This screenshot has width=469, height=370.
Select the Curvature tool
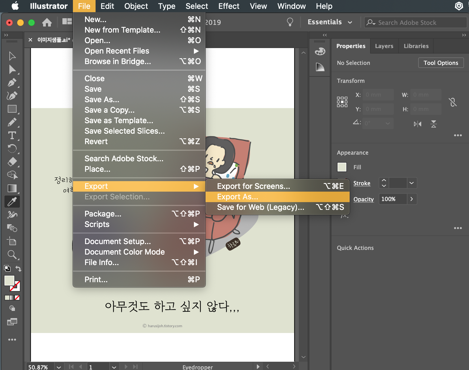[12, 96]
